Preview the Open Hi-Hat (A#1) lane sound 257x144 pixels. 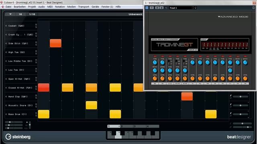click(6, 79)
